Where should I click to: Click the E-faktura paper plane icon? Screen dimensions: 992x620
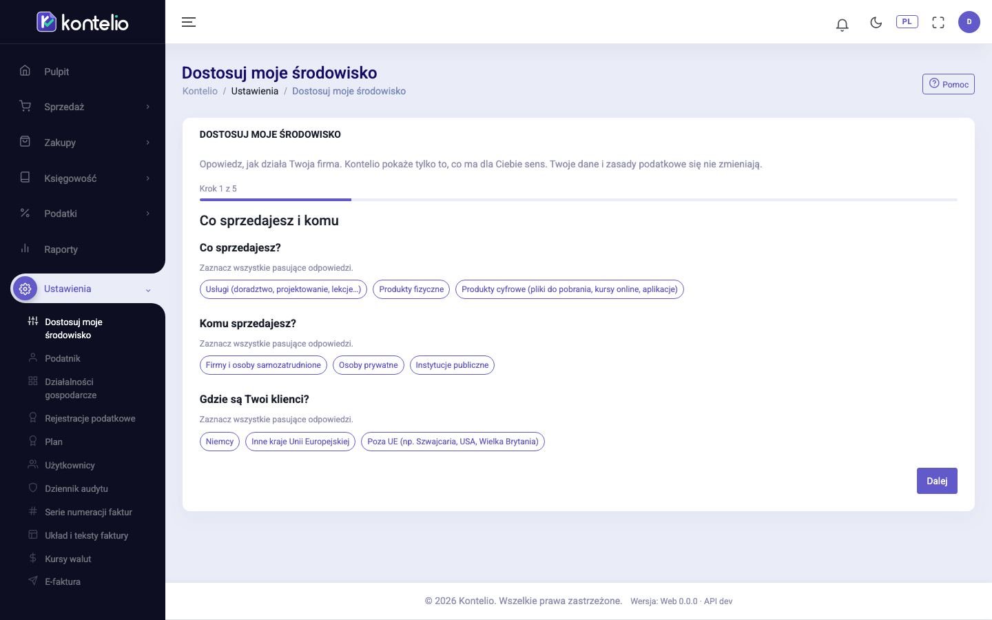(32, 581)
